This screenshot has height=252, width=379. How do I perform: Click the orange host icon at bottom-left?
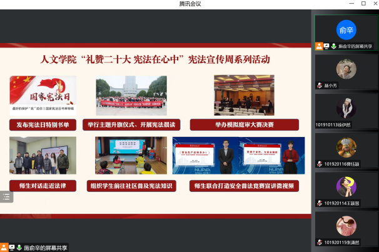click(4, 248)
